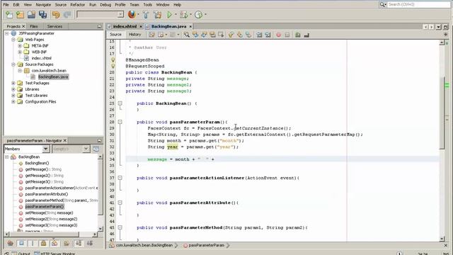Open the Tools menu
The width and height of the screenshot is (453, 255).
[147, 5]
